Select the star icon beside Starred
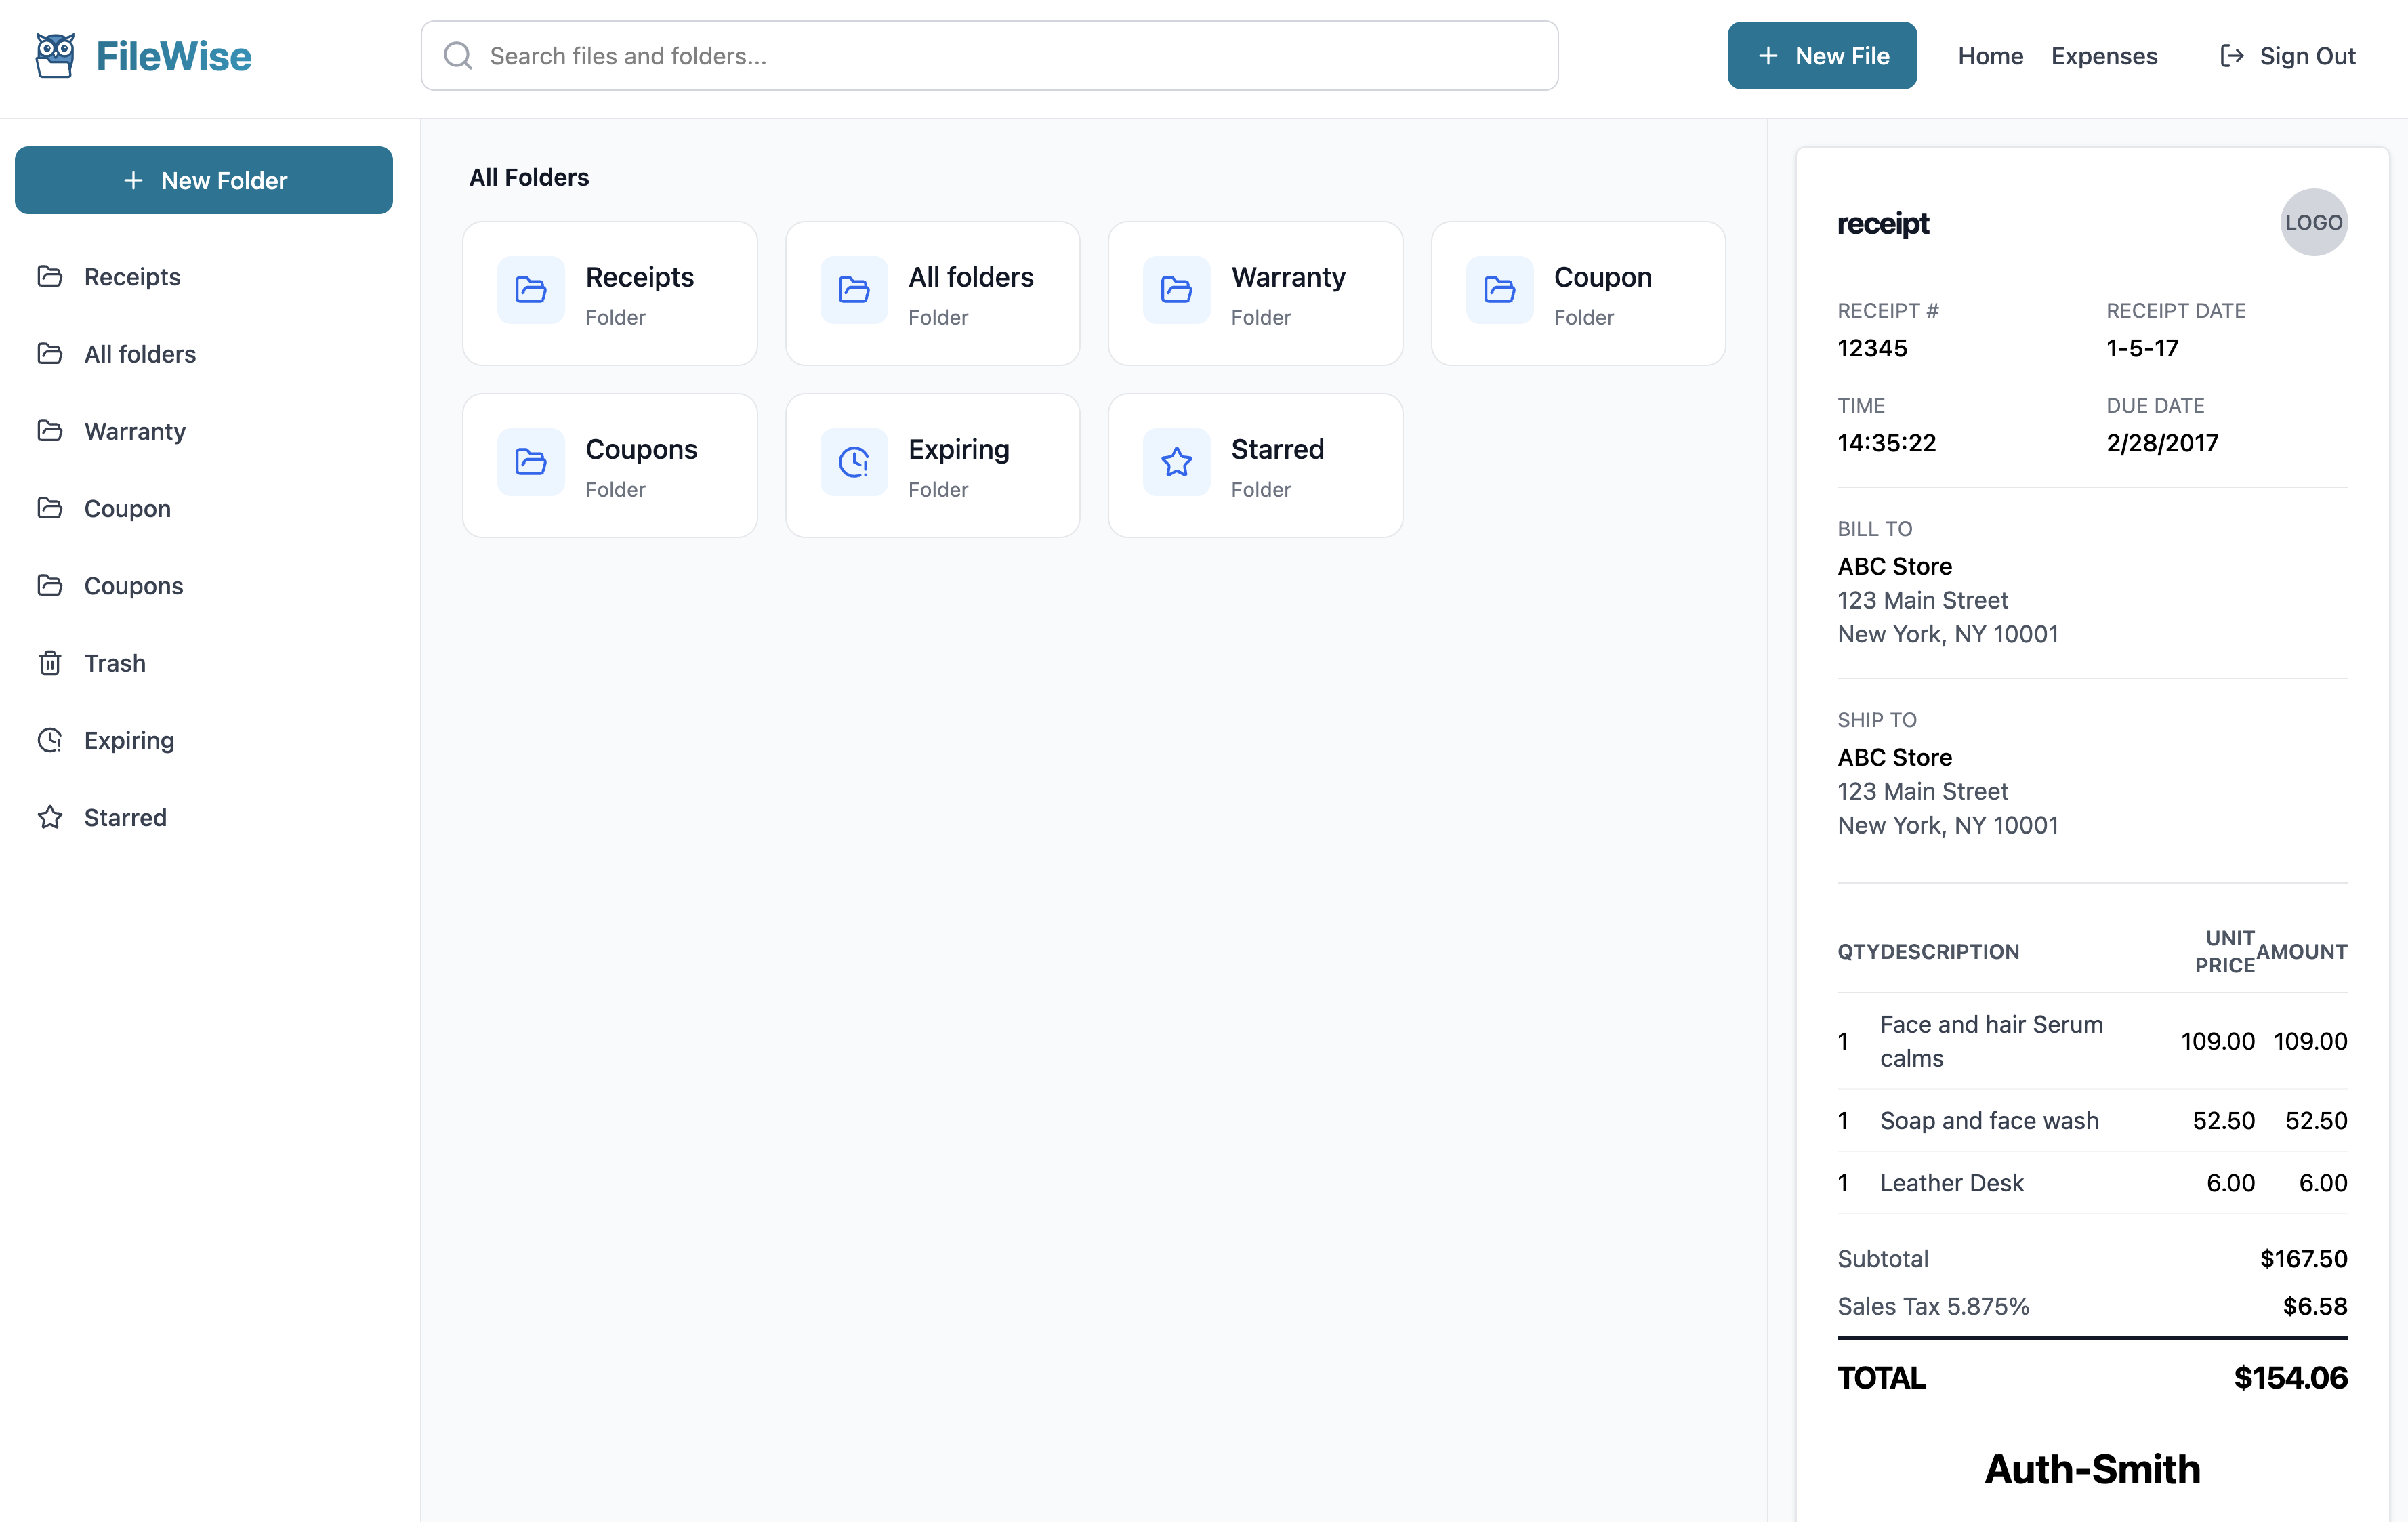2408x1522 pixels. [x=50, y=817]
